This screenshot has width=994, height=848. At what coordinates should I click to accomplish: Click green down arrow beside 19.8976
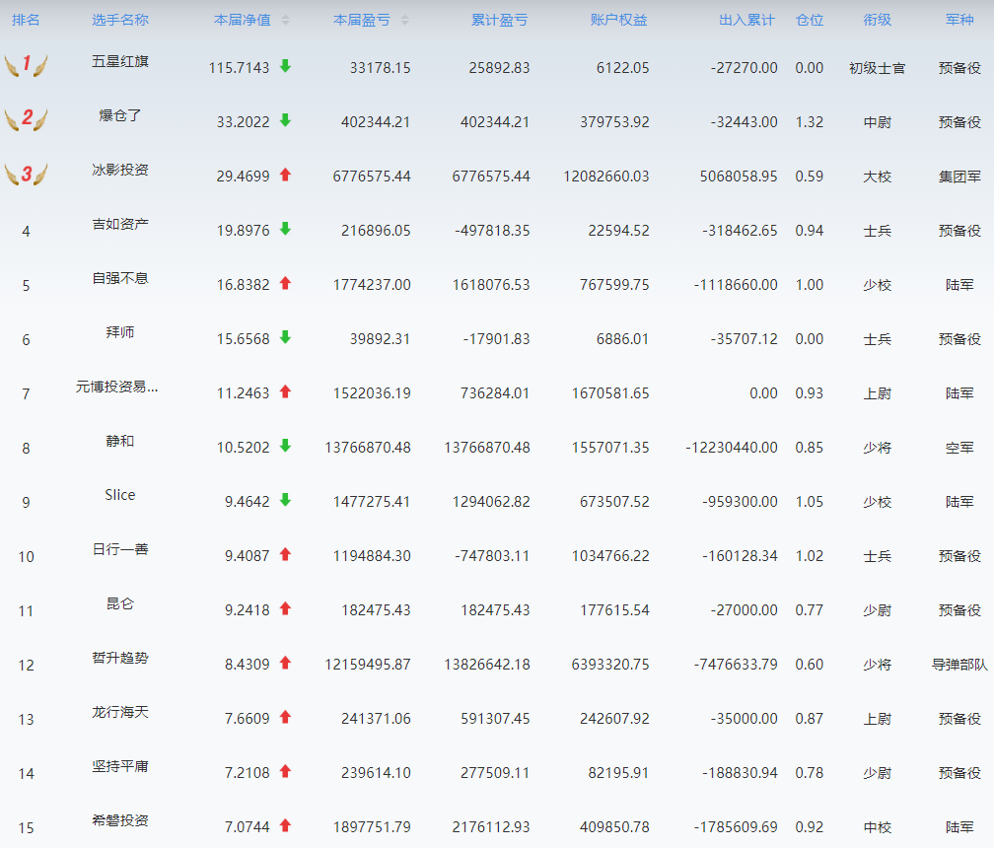285,228
